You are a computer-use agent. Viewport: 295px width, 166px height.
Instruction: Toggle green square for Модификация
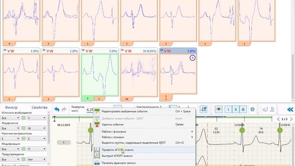click(24, 149)
